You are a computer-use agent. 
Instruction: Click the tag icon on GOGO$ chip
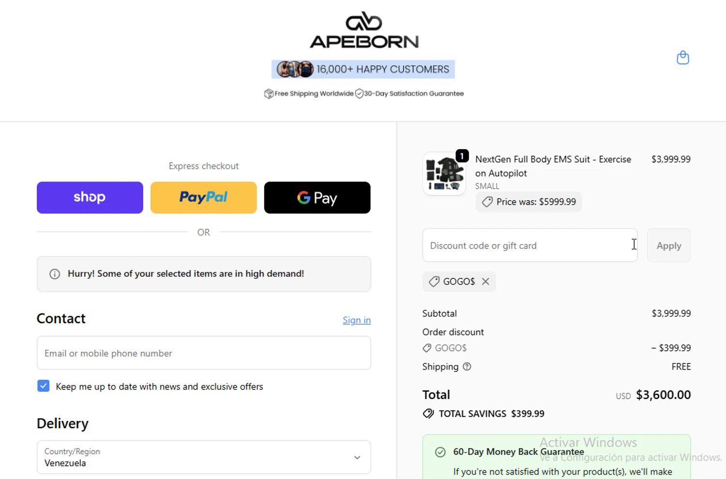(434, 282)
